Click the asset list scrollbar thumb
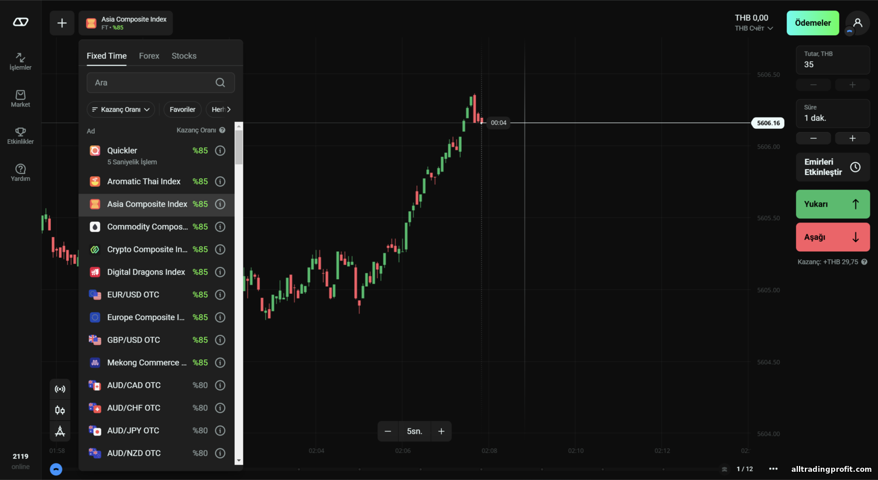This screenshot has height=480, width=878. pyautogui.click(x=239, y=146)
